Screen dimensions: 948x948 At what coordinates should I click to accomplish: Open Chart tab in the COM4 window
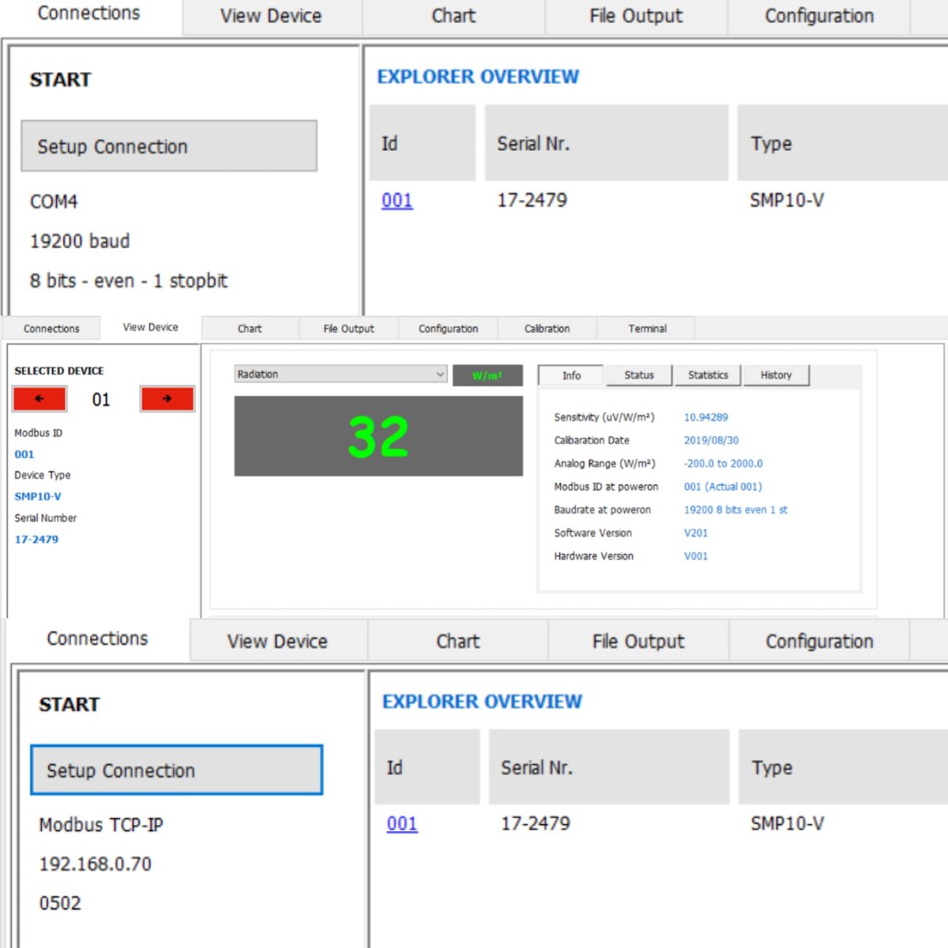tap(453, 16)
